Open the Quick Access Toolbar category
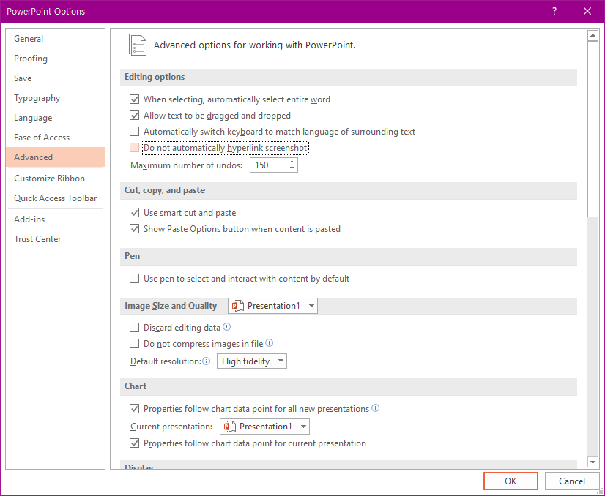This screenshot has width=605, height=496. pos(56,198)
